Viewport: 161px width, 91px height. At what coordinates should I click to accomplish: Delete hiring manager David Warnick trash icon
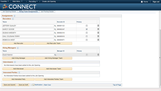pyautogui.click(x=98, y=55)
